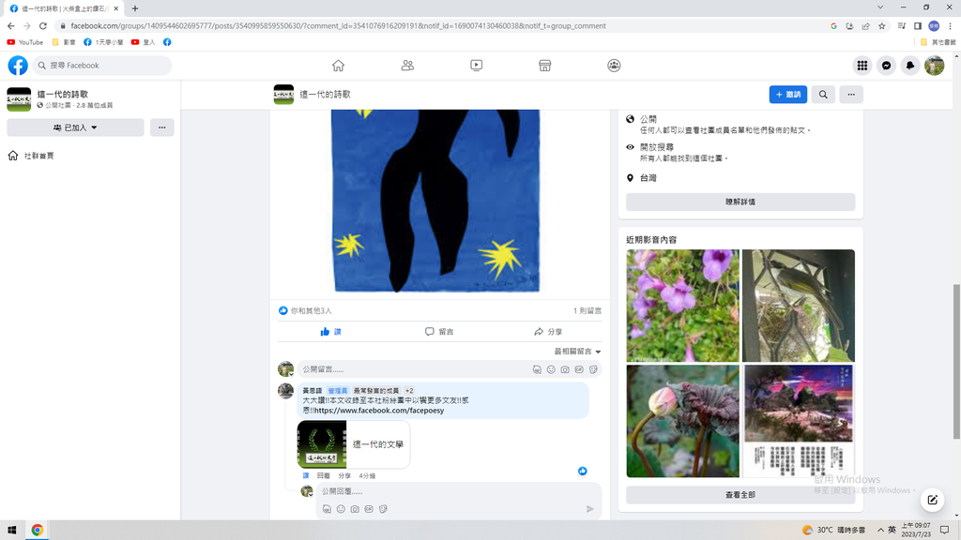The image size is (961, 540).
Task: Bookmark this page with the star icon
Action: (882, 26)
